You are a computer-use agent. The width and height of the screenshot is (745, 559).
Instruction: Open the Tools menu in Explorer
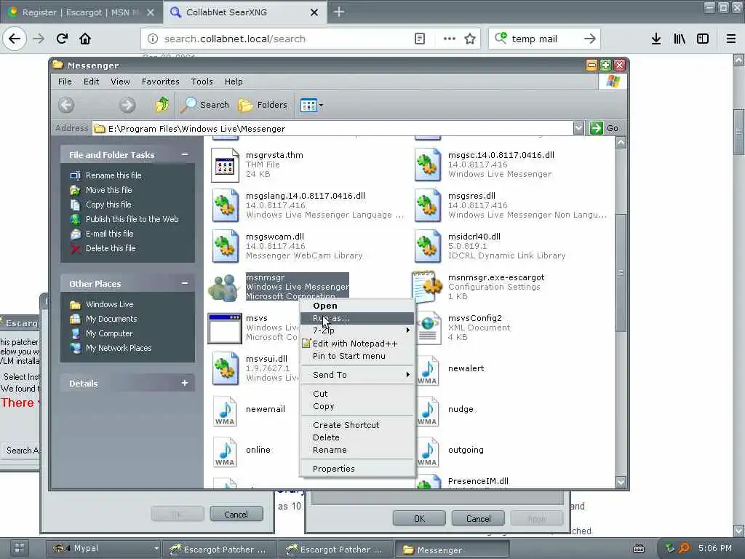202,82
